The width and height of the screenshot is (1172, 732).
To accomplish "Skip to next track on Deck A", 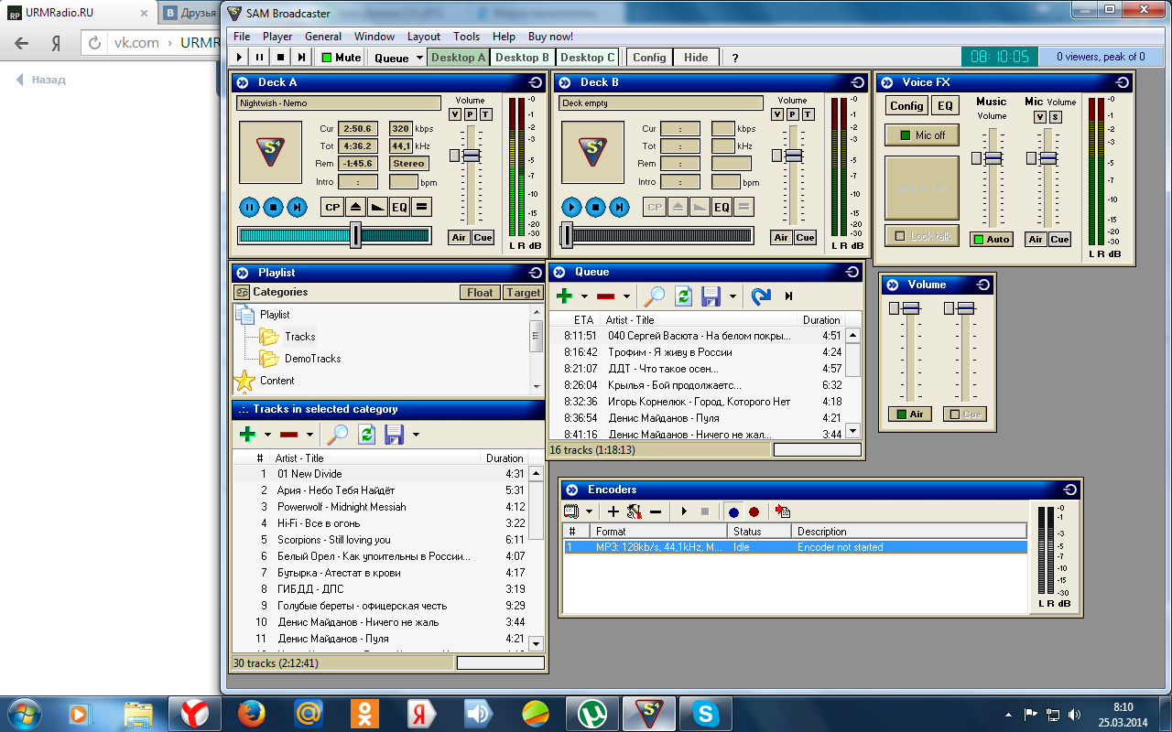I will [297, 207].
